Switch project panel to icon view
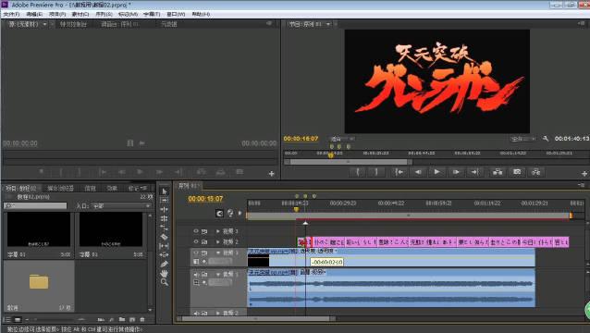Image resolution: width=590 pixels, height=333 pixels. pos(18,319)
